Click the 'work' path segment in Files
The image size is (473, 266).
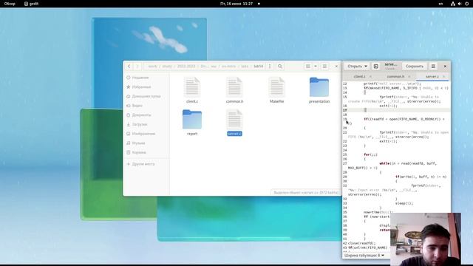(x=153, y=66)
